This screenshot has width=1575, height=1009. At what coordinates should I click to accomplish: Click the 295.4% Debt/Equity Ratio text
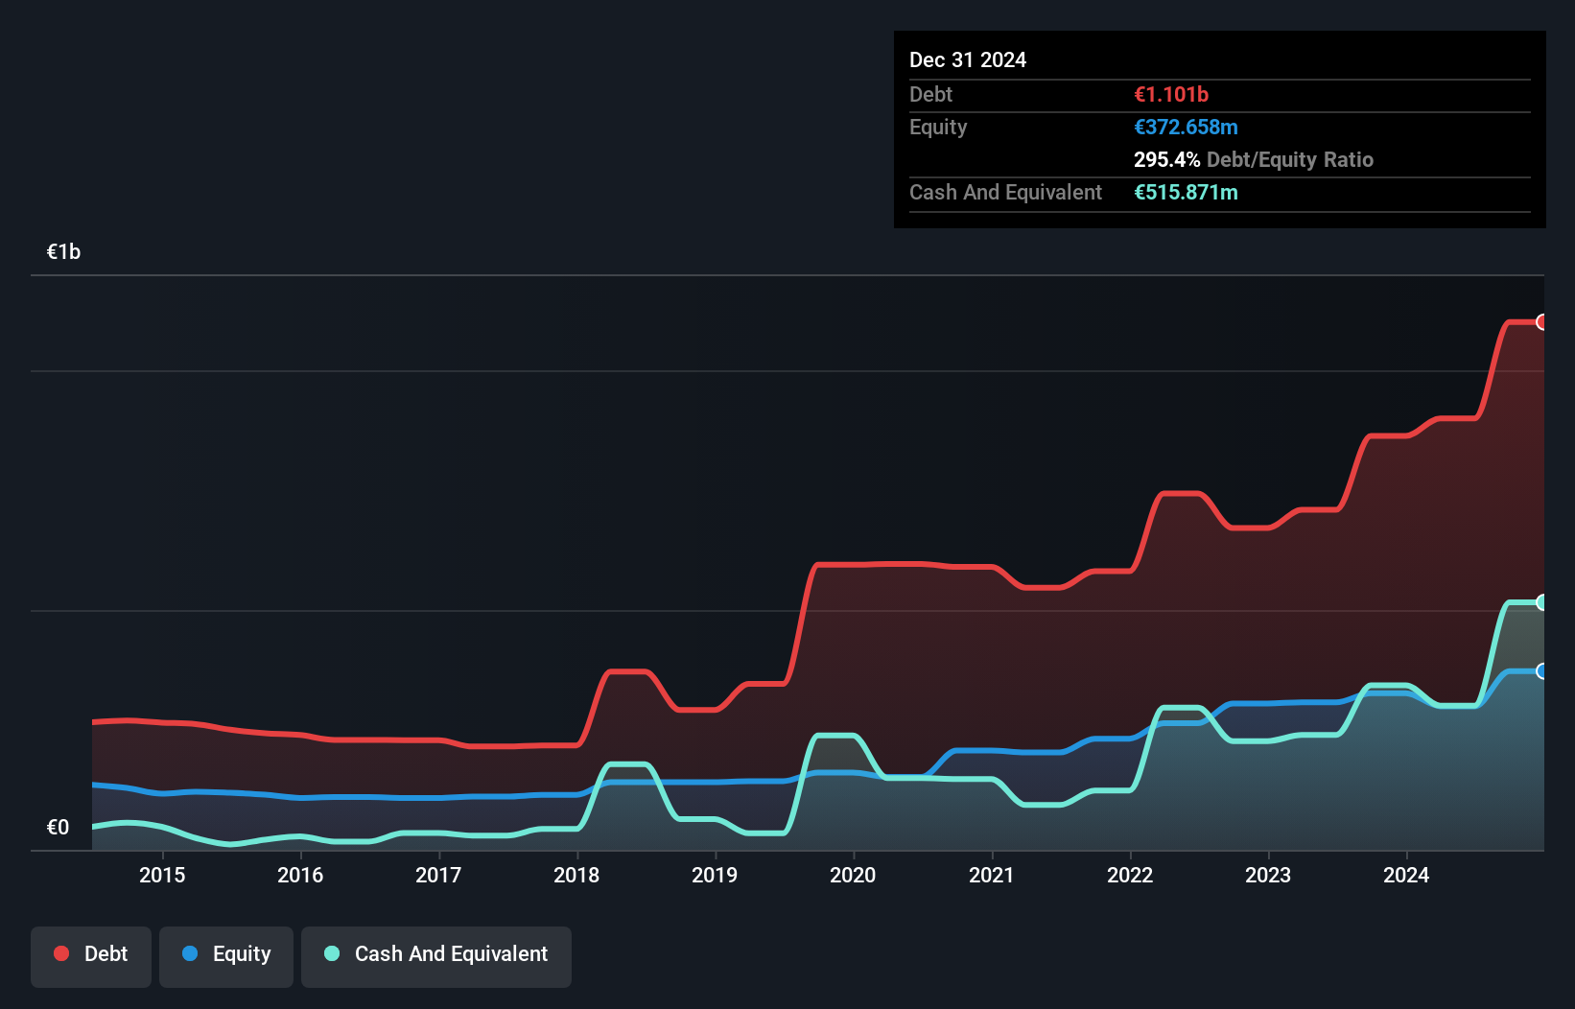click(x=1254, y=159)
